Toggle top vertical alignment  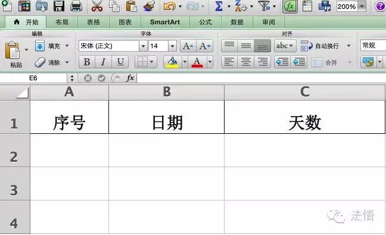coord(229,46)
